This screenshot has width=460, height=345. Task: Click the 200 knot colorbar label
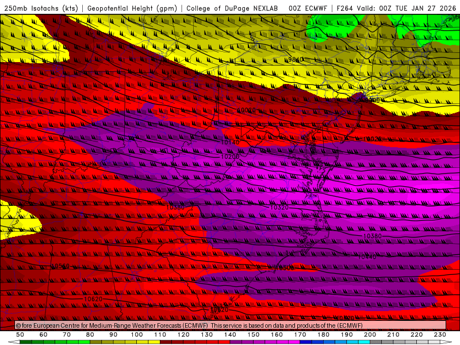point(370,335)
